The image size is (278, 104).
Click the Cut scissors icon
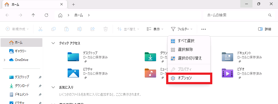pos(40,29)
